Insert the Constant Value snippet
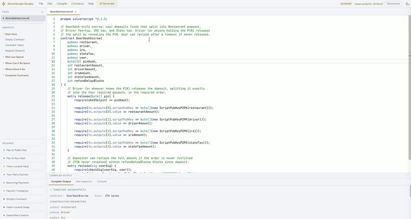This screenshot has width=411, height=219. 14,45
